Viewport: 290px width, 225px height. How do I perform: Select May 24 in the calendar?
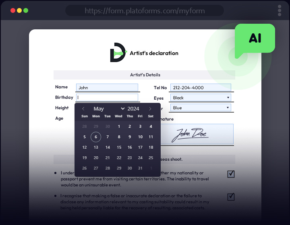pos(140,158)
